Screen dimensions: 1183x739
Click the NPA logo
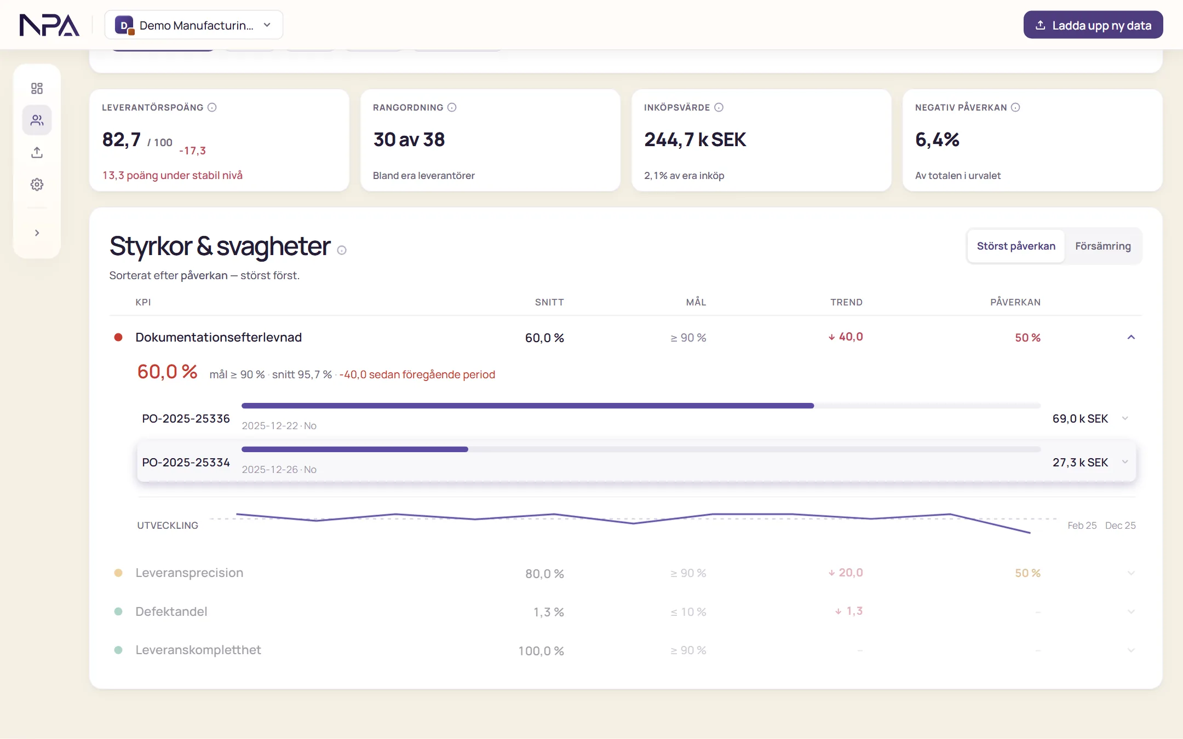coord(49,25)
